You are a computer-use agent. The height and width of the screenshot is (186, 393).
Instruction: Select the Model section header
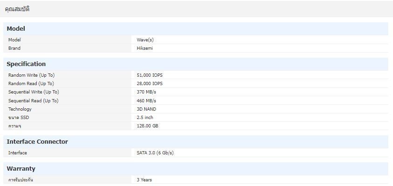coord(16,29)
